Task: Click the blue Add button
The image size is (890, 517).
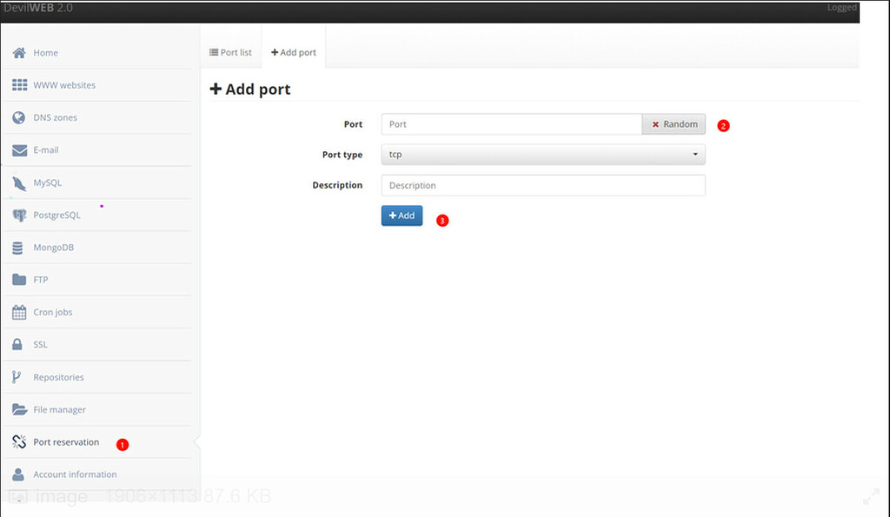Action: tap(402, 215)
